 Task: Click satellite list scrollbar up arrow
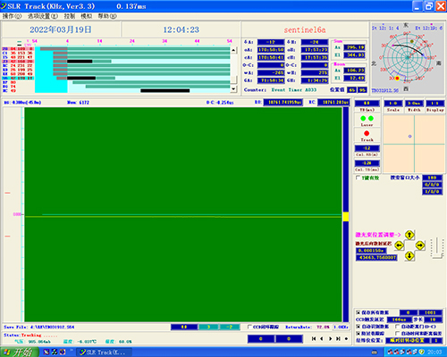(233, 50)
